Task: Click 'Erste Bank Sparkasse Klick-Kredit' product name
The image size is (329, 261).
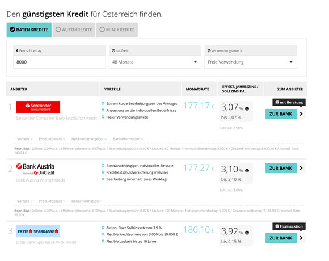Action: [46, 242]
